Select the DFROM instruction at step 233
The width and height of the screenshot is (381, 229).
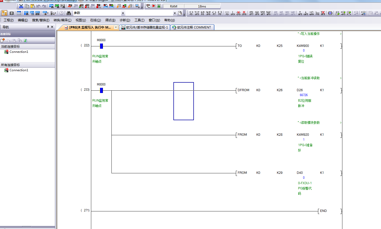(x=243, y=90)
